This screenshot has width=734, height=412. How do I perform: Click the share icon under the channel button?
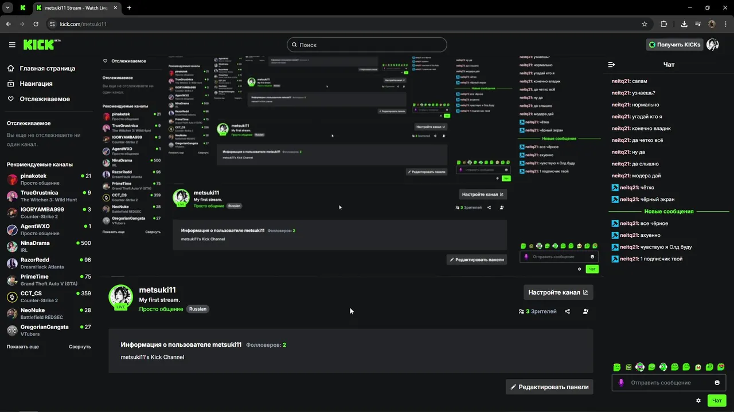(x=567, y=311)
